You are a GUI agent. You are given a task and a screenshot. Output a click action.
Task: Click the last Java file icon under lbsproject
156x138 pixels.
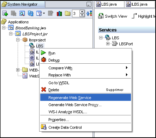coord(32,64)
